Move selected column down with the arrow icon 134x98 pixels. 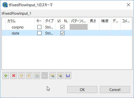click(29, 75)
